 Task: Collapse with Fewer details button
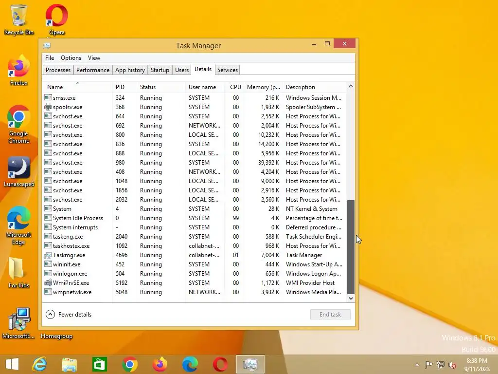pyautogui.click(x=69, y=314)
